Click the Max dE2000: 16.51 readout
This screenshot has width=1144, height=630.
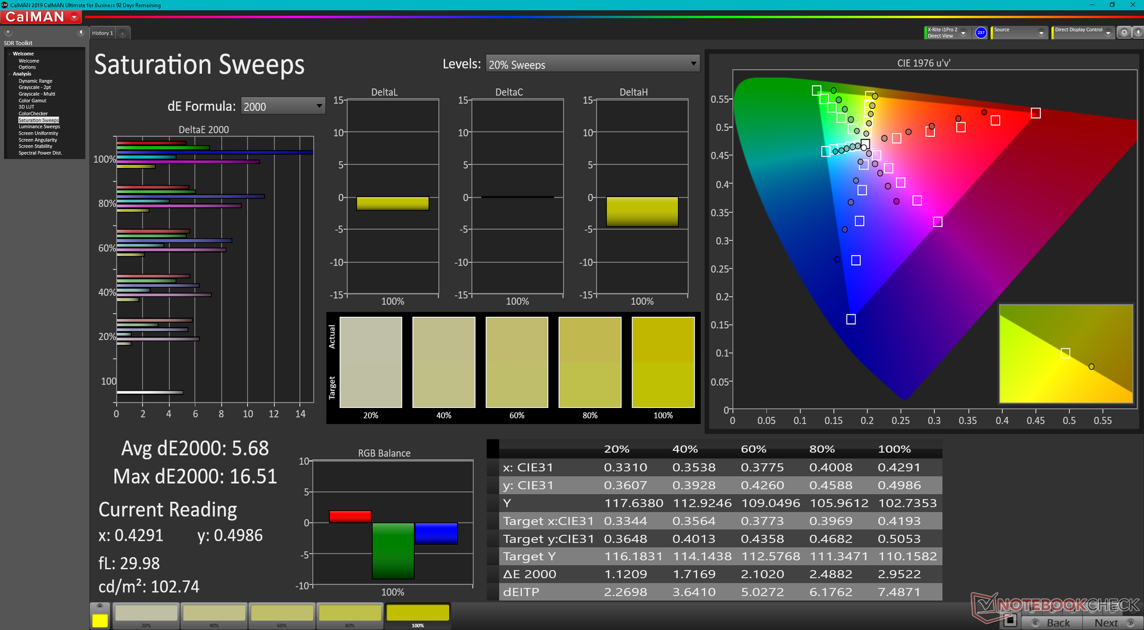(x=195, y=476)
